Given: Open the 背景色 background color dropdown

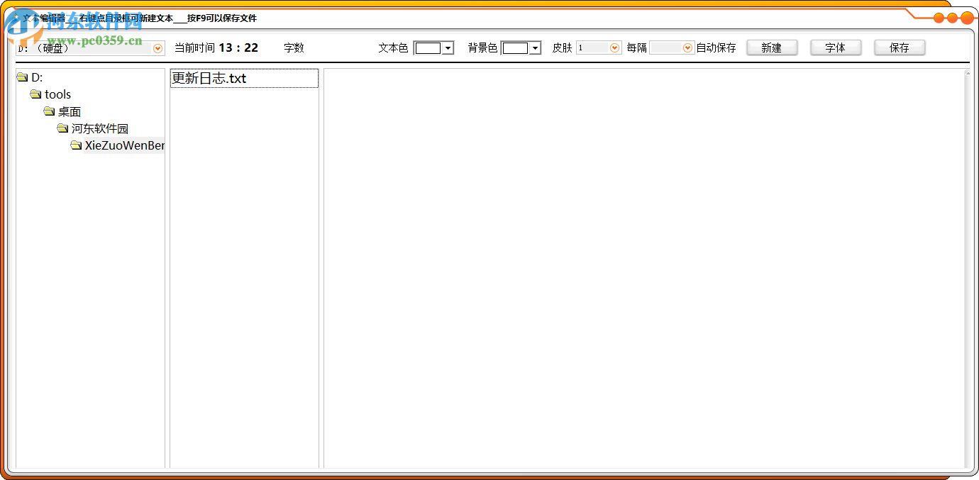Looking at the screenshot, I should (x=533, y=48).
